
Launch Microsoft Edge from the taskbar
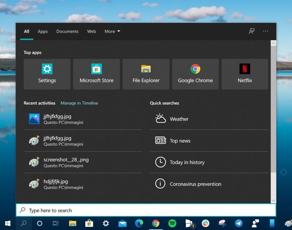(x=139, y=223)
